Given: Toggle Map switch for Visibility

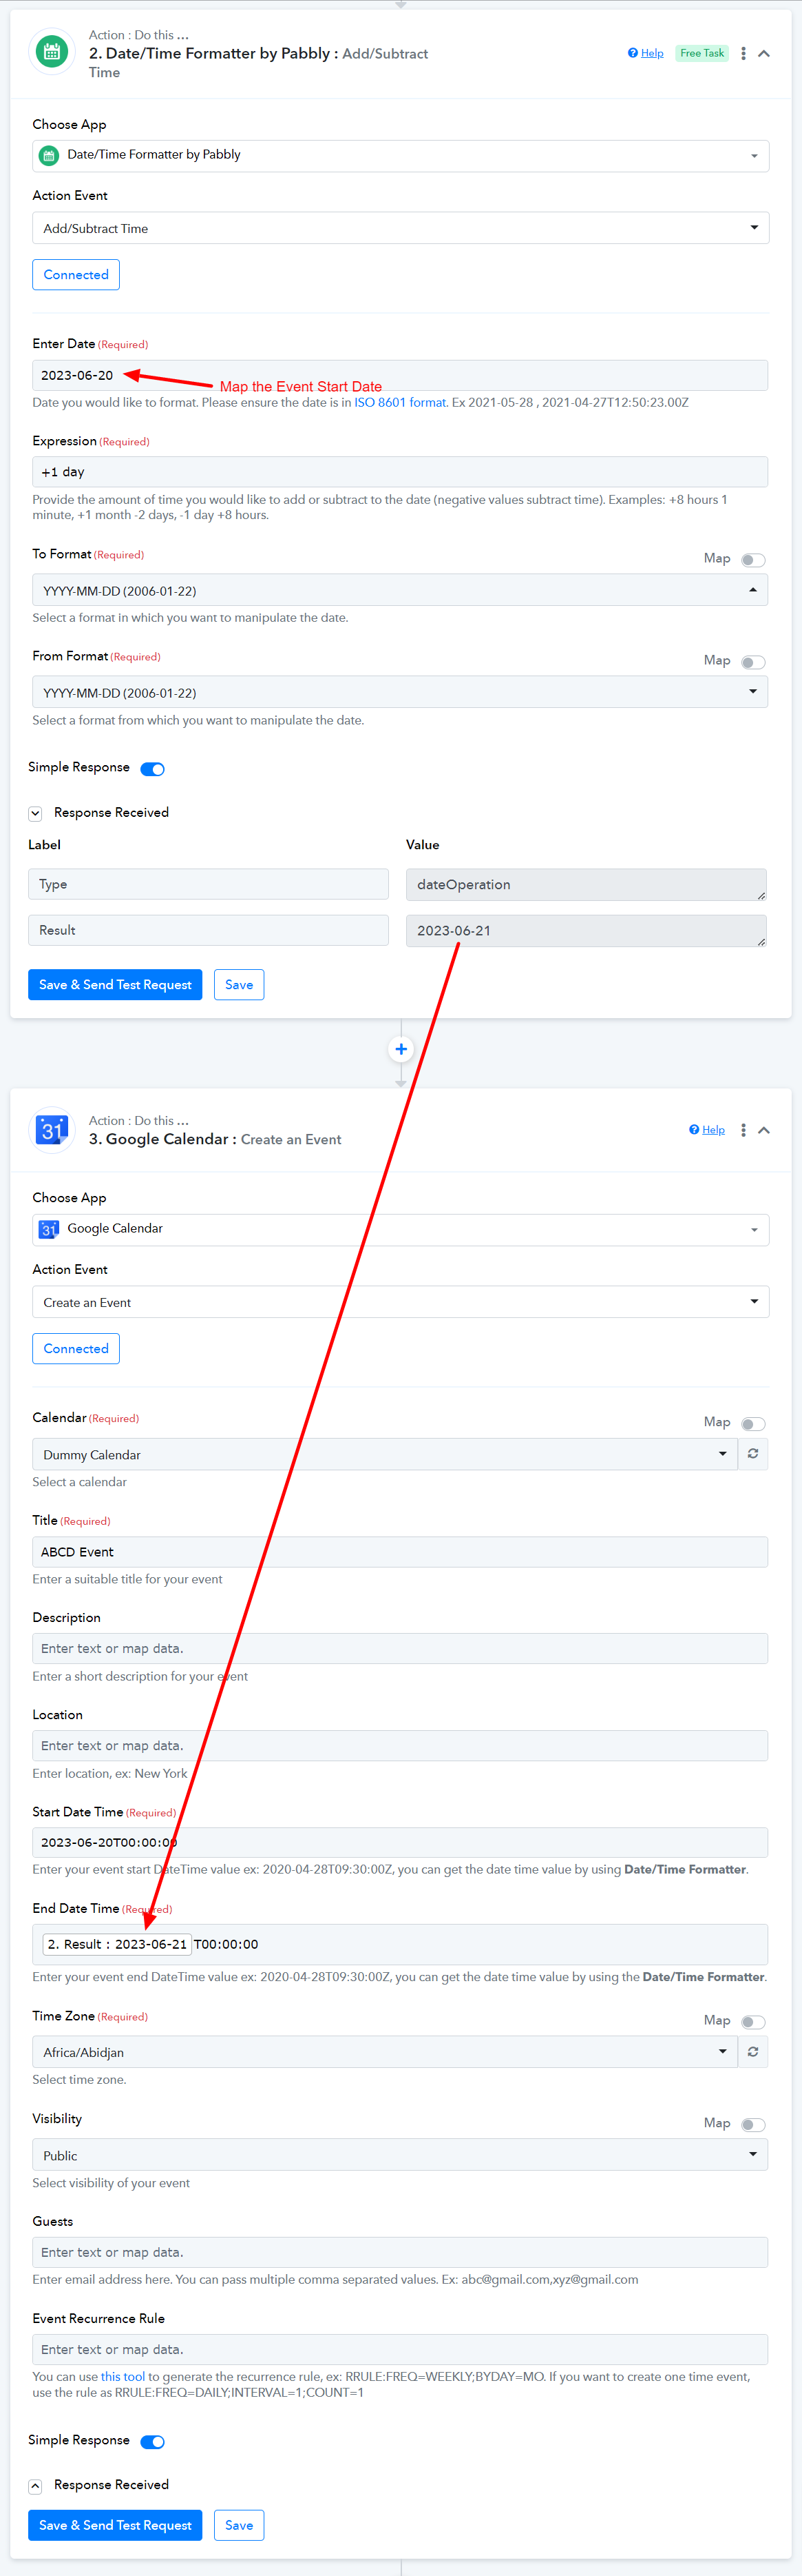Looking at the screenshot, I should pyautogui.click(x=753, y=2124).
